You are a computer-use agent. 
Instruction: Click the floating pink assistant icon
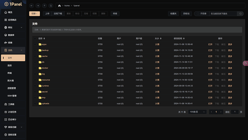[245, 63]
